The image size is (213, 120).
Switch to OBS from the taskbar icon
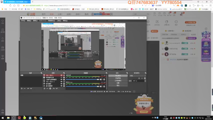14,118
